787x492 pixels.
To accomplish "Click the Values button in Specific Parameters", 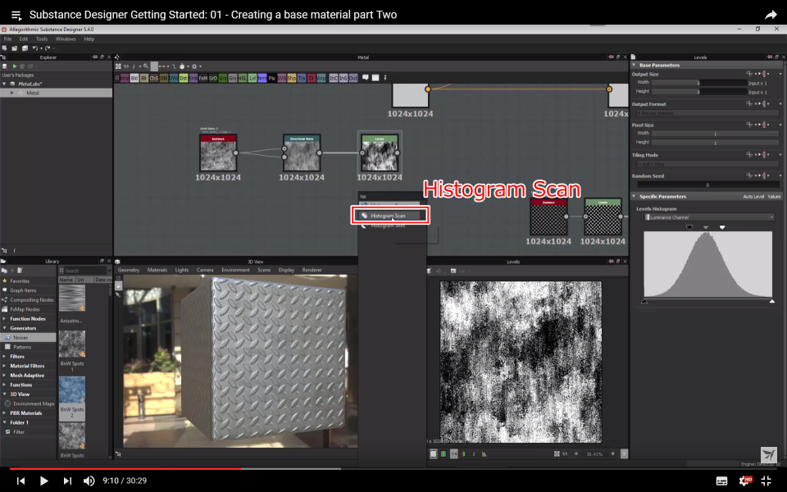I will point(774,197).
